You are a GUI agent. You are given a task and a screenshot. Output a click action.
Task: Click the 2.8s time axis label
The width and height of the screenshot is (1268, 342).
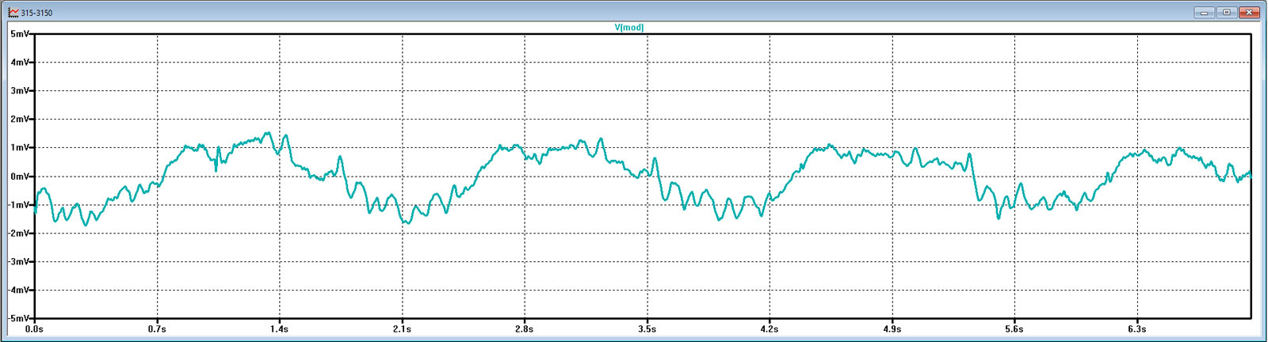(524, 329)
